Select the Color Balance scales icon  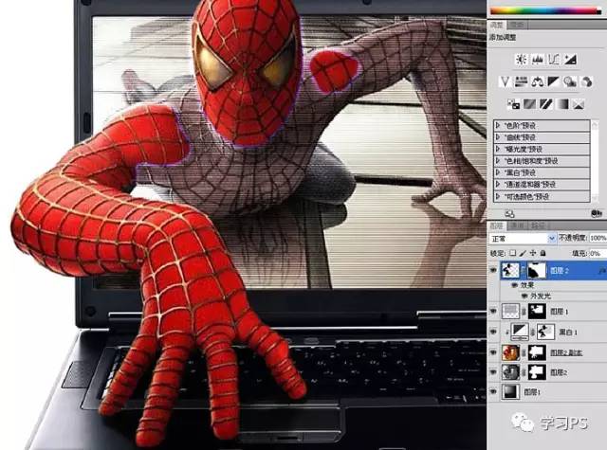coord(537,81)
